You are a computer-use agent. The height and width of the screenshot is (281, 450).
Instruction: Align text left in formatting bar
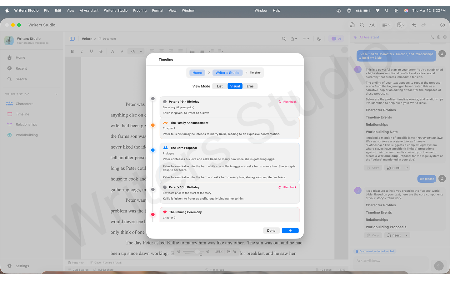click(152, 51)
